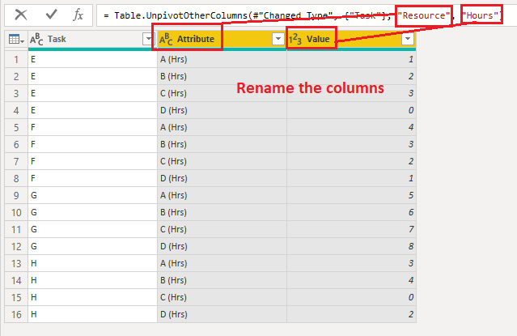The height and width of the screenshot is (336, 517).
Task: Cancel the formula edit with the X icon
Action: point(21,15)
